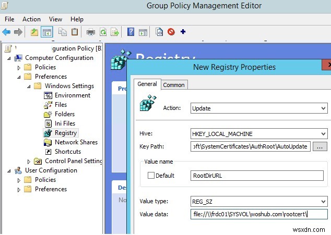Click the Refresh toolbar icon

(103, 32)
